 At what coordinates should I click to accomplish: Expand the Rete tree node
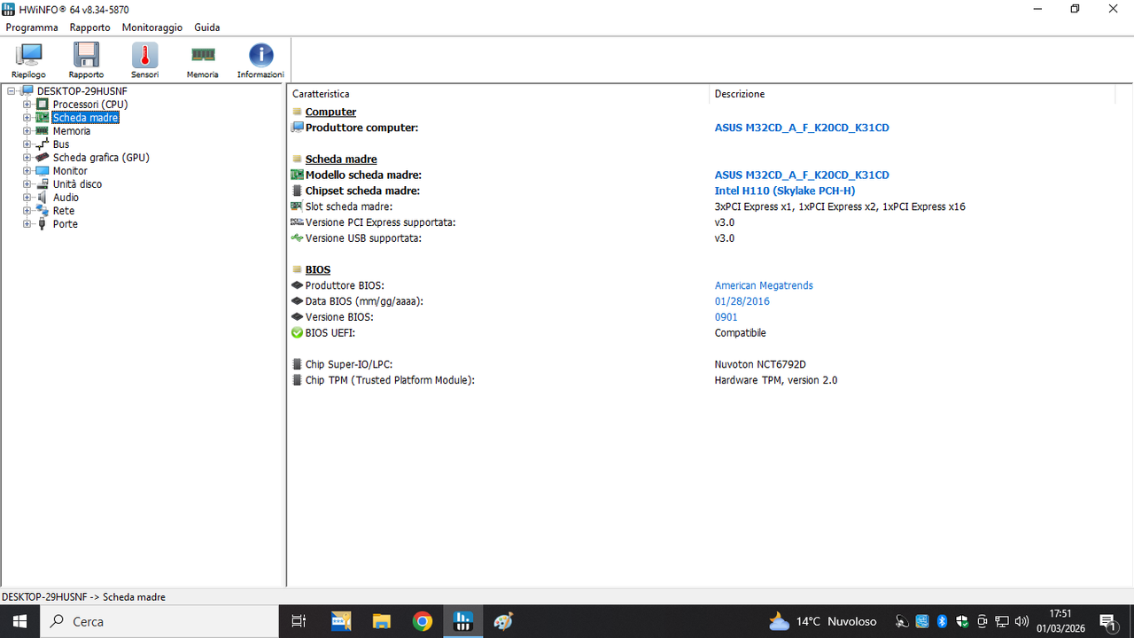coord(27,211)
